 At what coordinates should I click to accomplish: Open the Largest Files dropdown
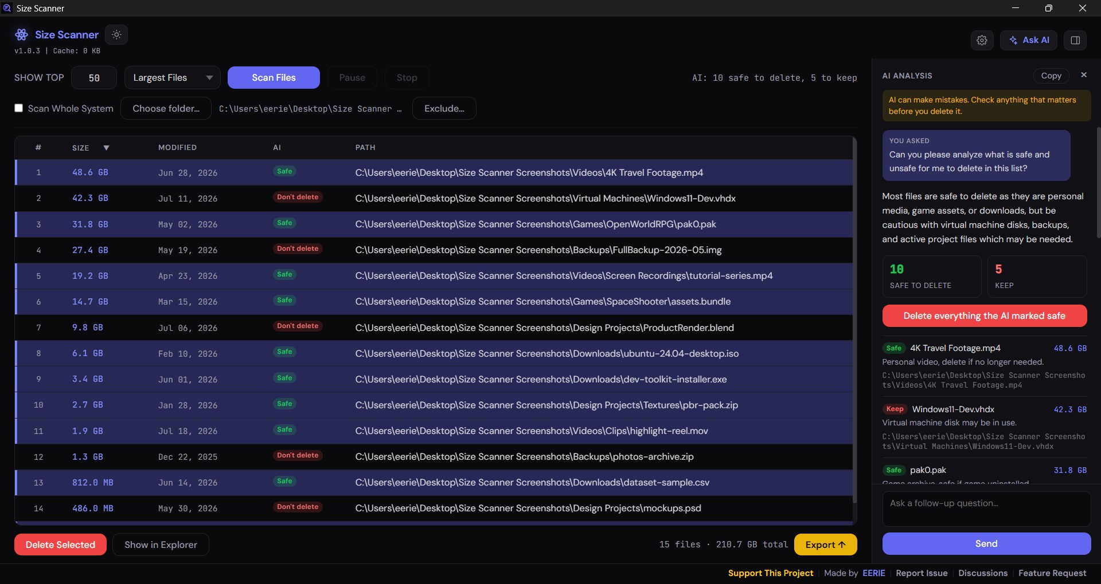pos(173,78)
